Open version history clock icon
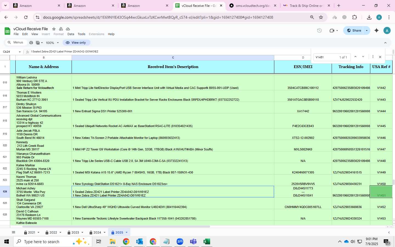395x247 pixels. 319,30
